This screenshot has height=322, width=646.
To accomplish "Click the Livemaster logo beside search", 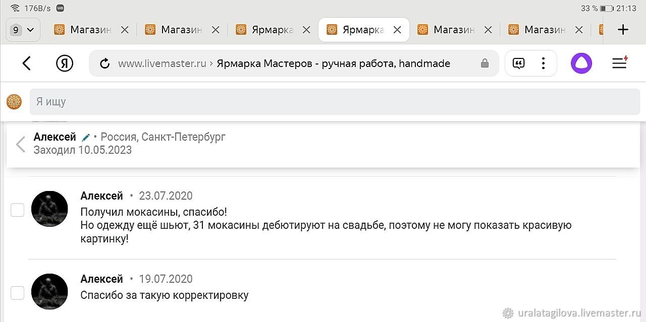I will tap(14, 102).
